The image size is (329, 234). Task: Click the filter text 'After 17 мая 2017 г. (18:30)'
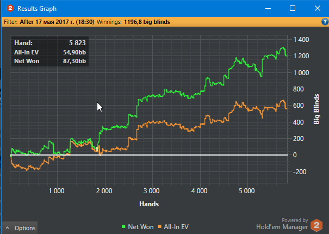[57, 22]
